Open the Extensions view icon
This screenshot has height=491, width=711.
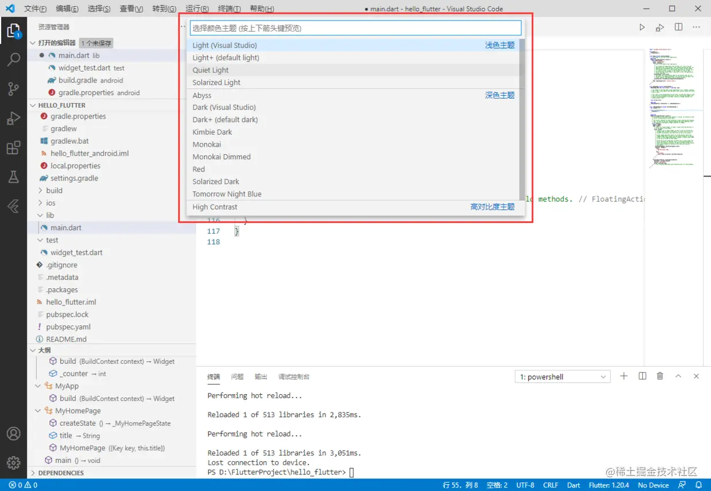[x=13, y=148]
